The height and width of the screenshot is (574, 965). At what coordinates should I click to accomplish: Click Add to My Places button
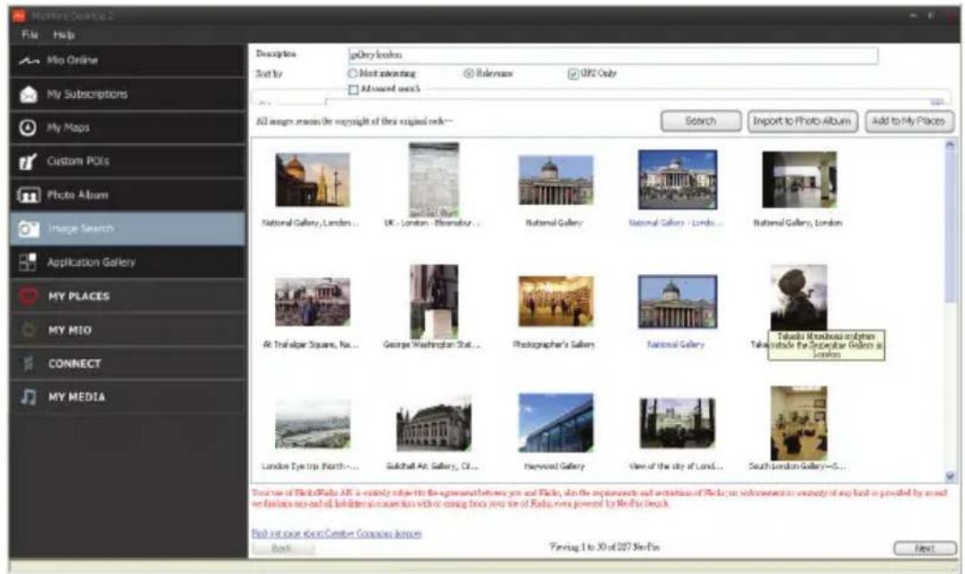pos(909,121)
